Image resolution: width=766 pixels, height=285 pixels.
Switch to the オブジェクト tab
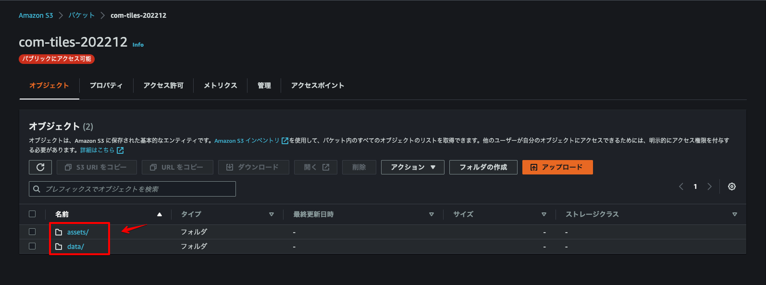(49, 86)
